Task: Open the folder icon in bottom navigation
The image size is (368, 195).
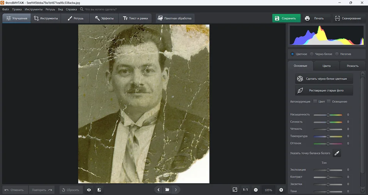Action: pos(167,190)
